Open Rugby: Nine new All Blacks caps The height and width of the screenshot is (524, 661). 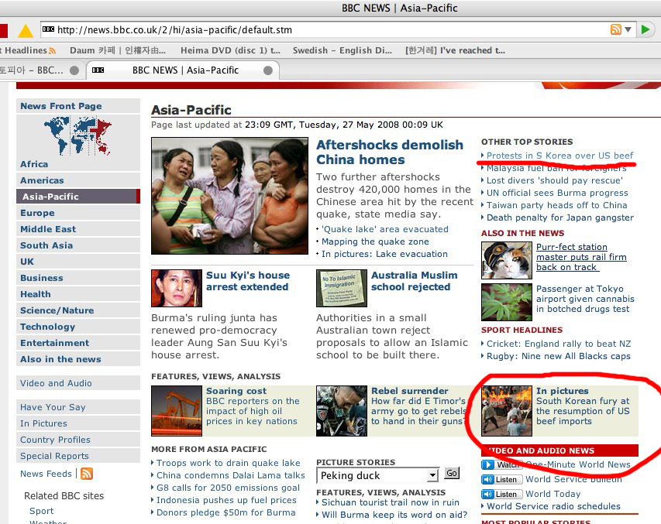point(559,356)
